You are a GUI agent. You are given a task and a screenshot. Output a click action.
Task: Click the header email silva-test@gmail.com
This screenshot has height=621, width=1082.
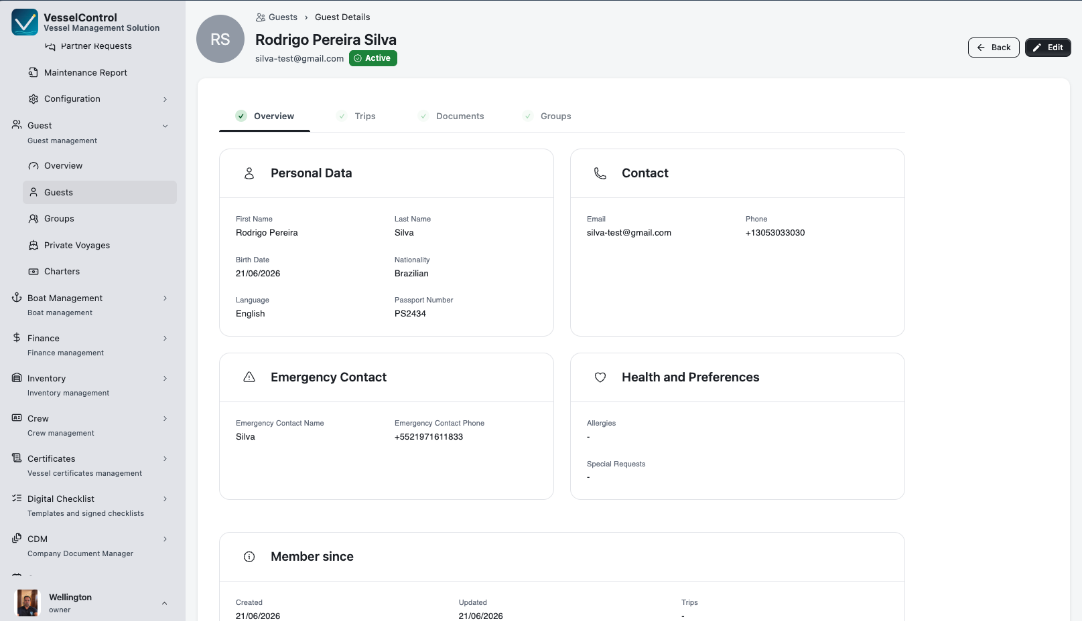(299, 59)
